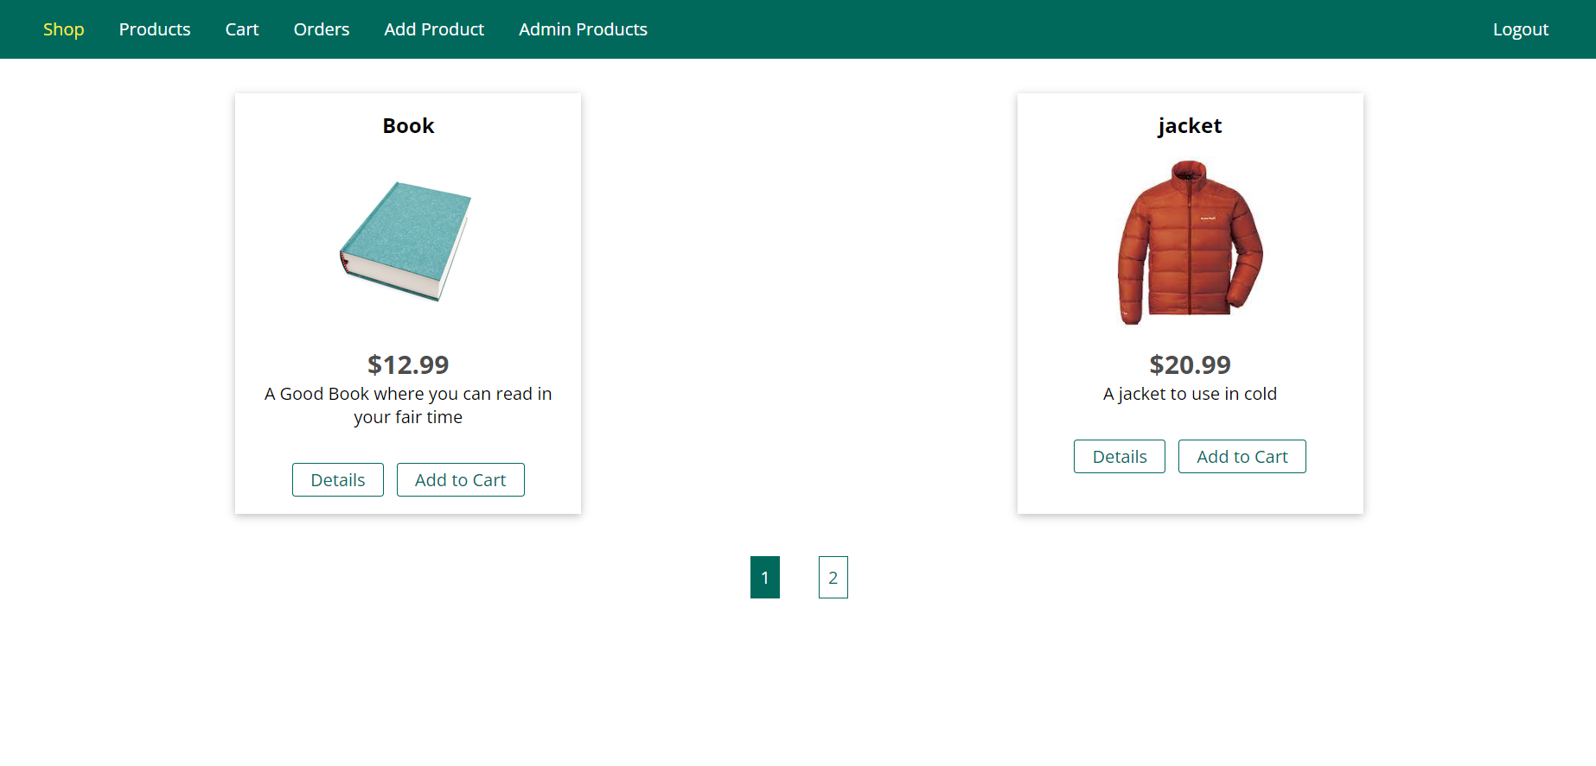View the Orders page

coord(322,29)
